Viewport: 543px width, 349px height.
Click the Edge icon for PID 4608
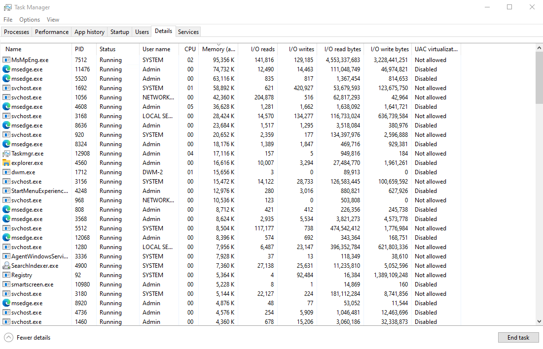click(x=6, y=106)
